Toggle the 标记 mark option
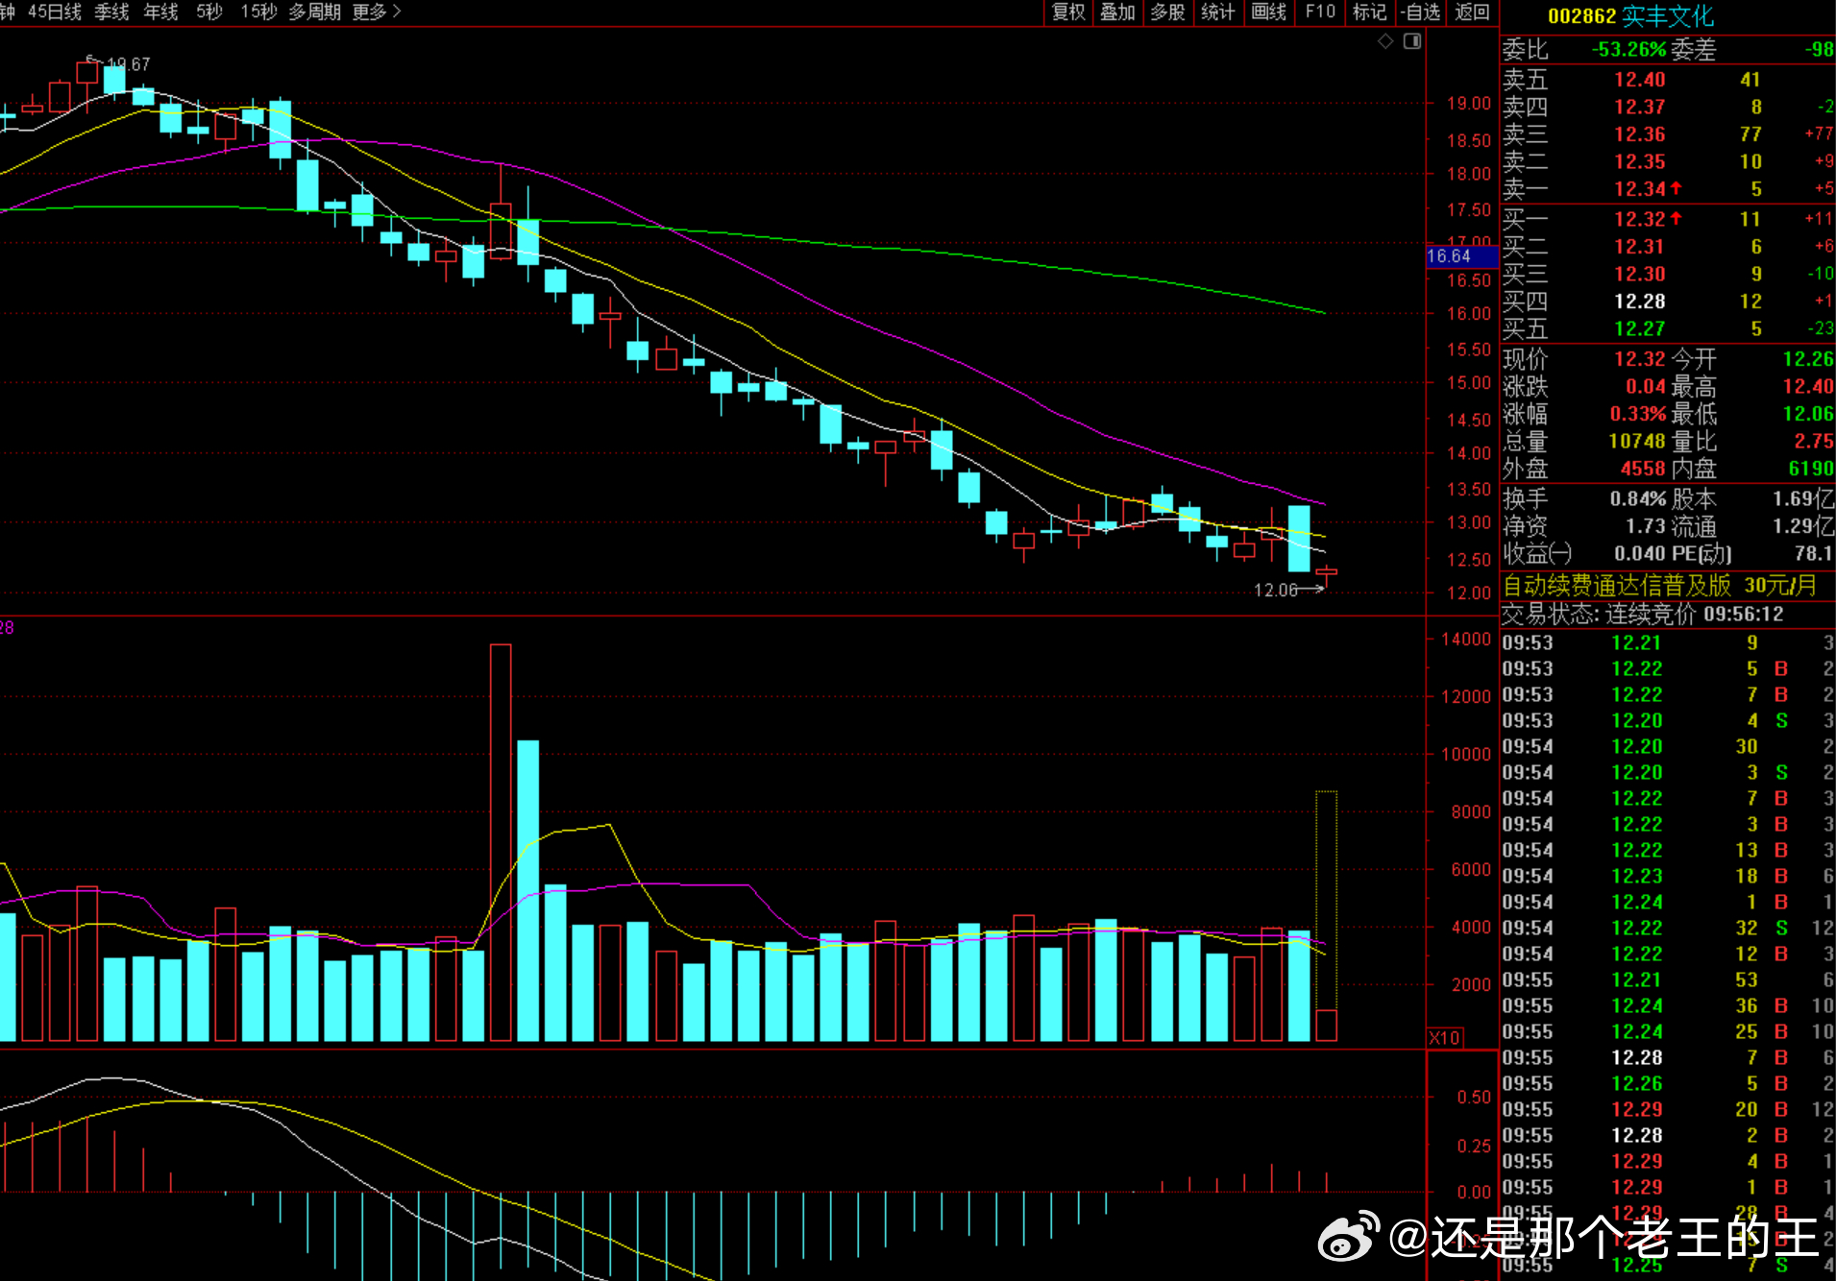The width and height of the screenshot is (1836, 1281). [1369, 12]
